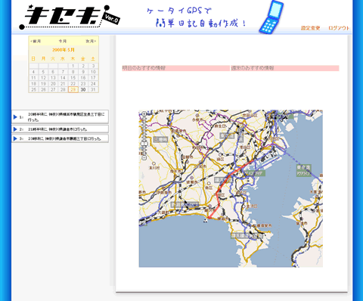Image resolution: width=363 pixels, height=301 pixels.
Task: Go to previous month in calendar
Action: point(36,41)
